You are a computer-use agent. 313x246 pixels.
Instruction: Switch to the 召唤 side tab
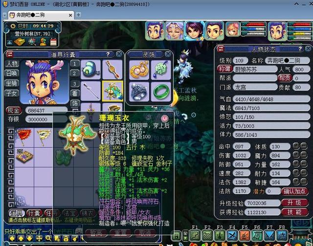(12, 73)
